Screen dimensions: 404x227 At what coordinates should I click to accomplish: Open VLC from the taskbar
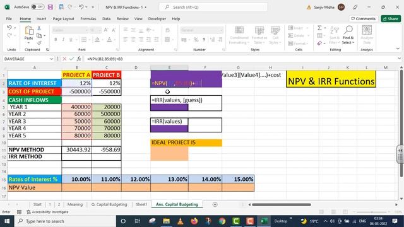pyautogui.click(x=181, y=221)
